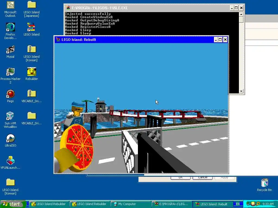Click the ISLE.EXE console title bar icon
The image size is (278, 208).
68,8
